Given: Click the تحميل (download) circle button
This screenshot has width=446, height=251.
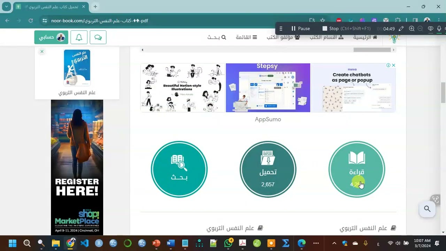Looking at the screenshot, I should pos(268,169).
